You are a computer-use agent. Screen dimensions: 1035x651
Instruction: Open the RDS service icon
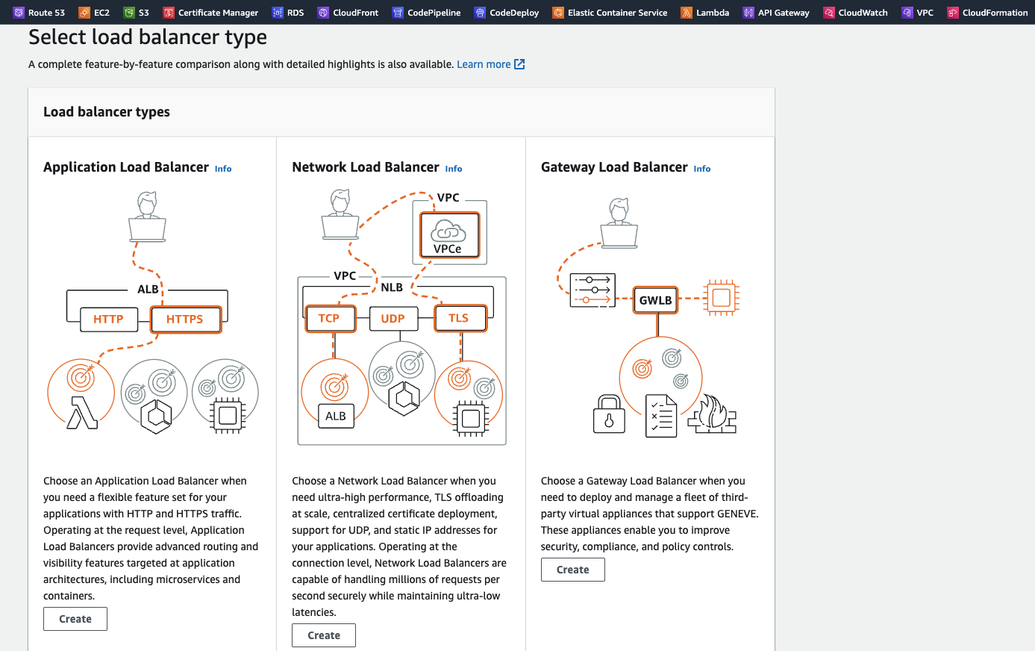(x=278, y=13)
